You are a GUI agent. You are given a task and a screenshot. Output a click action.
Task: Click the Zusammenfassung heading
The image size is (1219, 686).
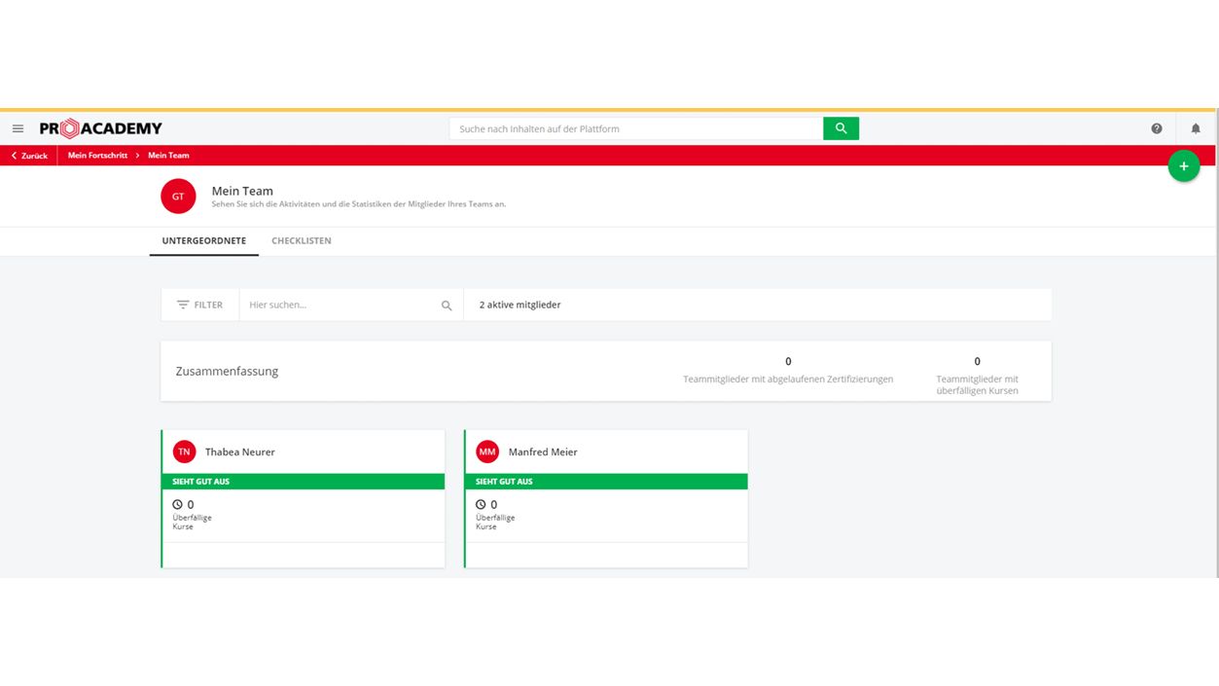(227, 371)
